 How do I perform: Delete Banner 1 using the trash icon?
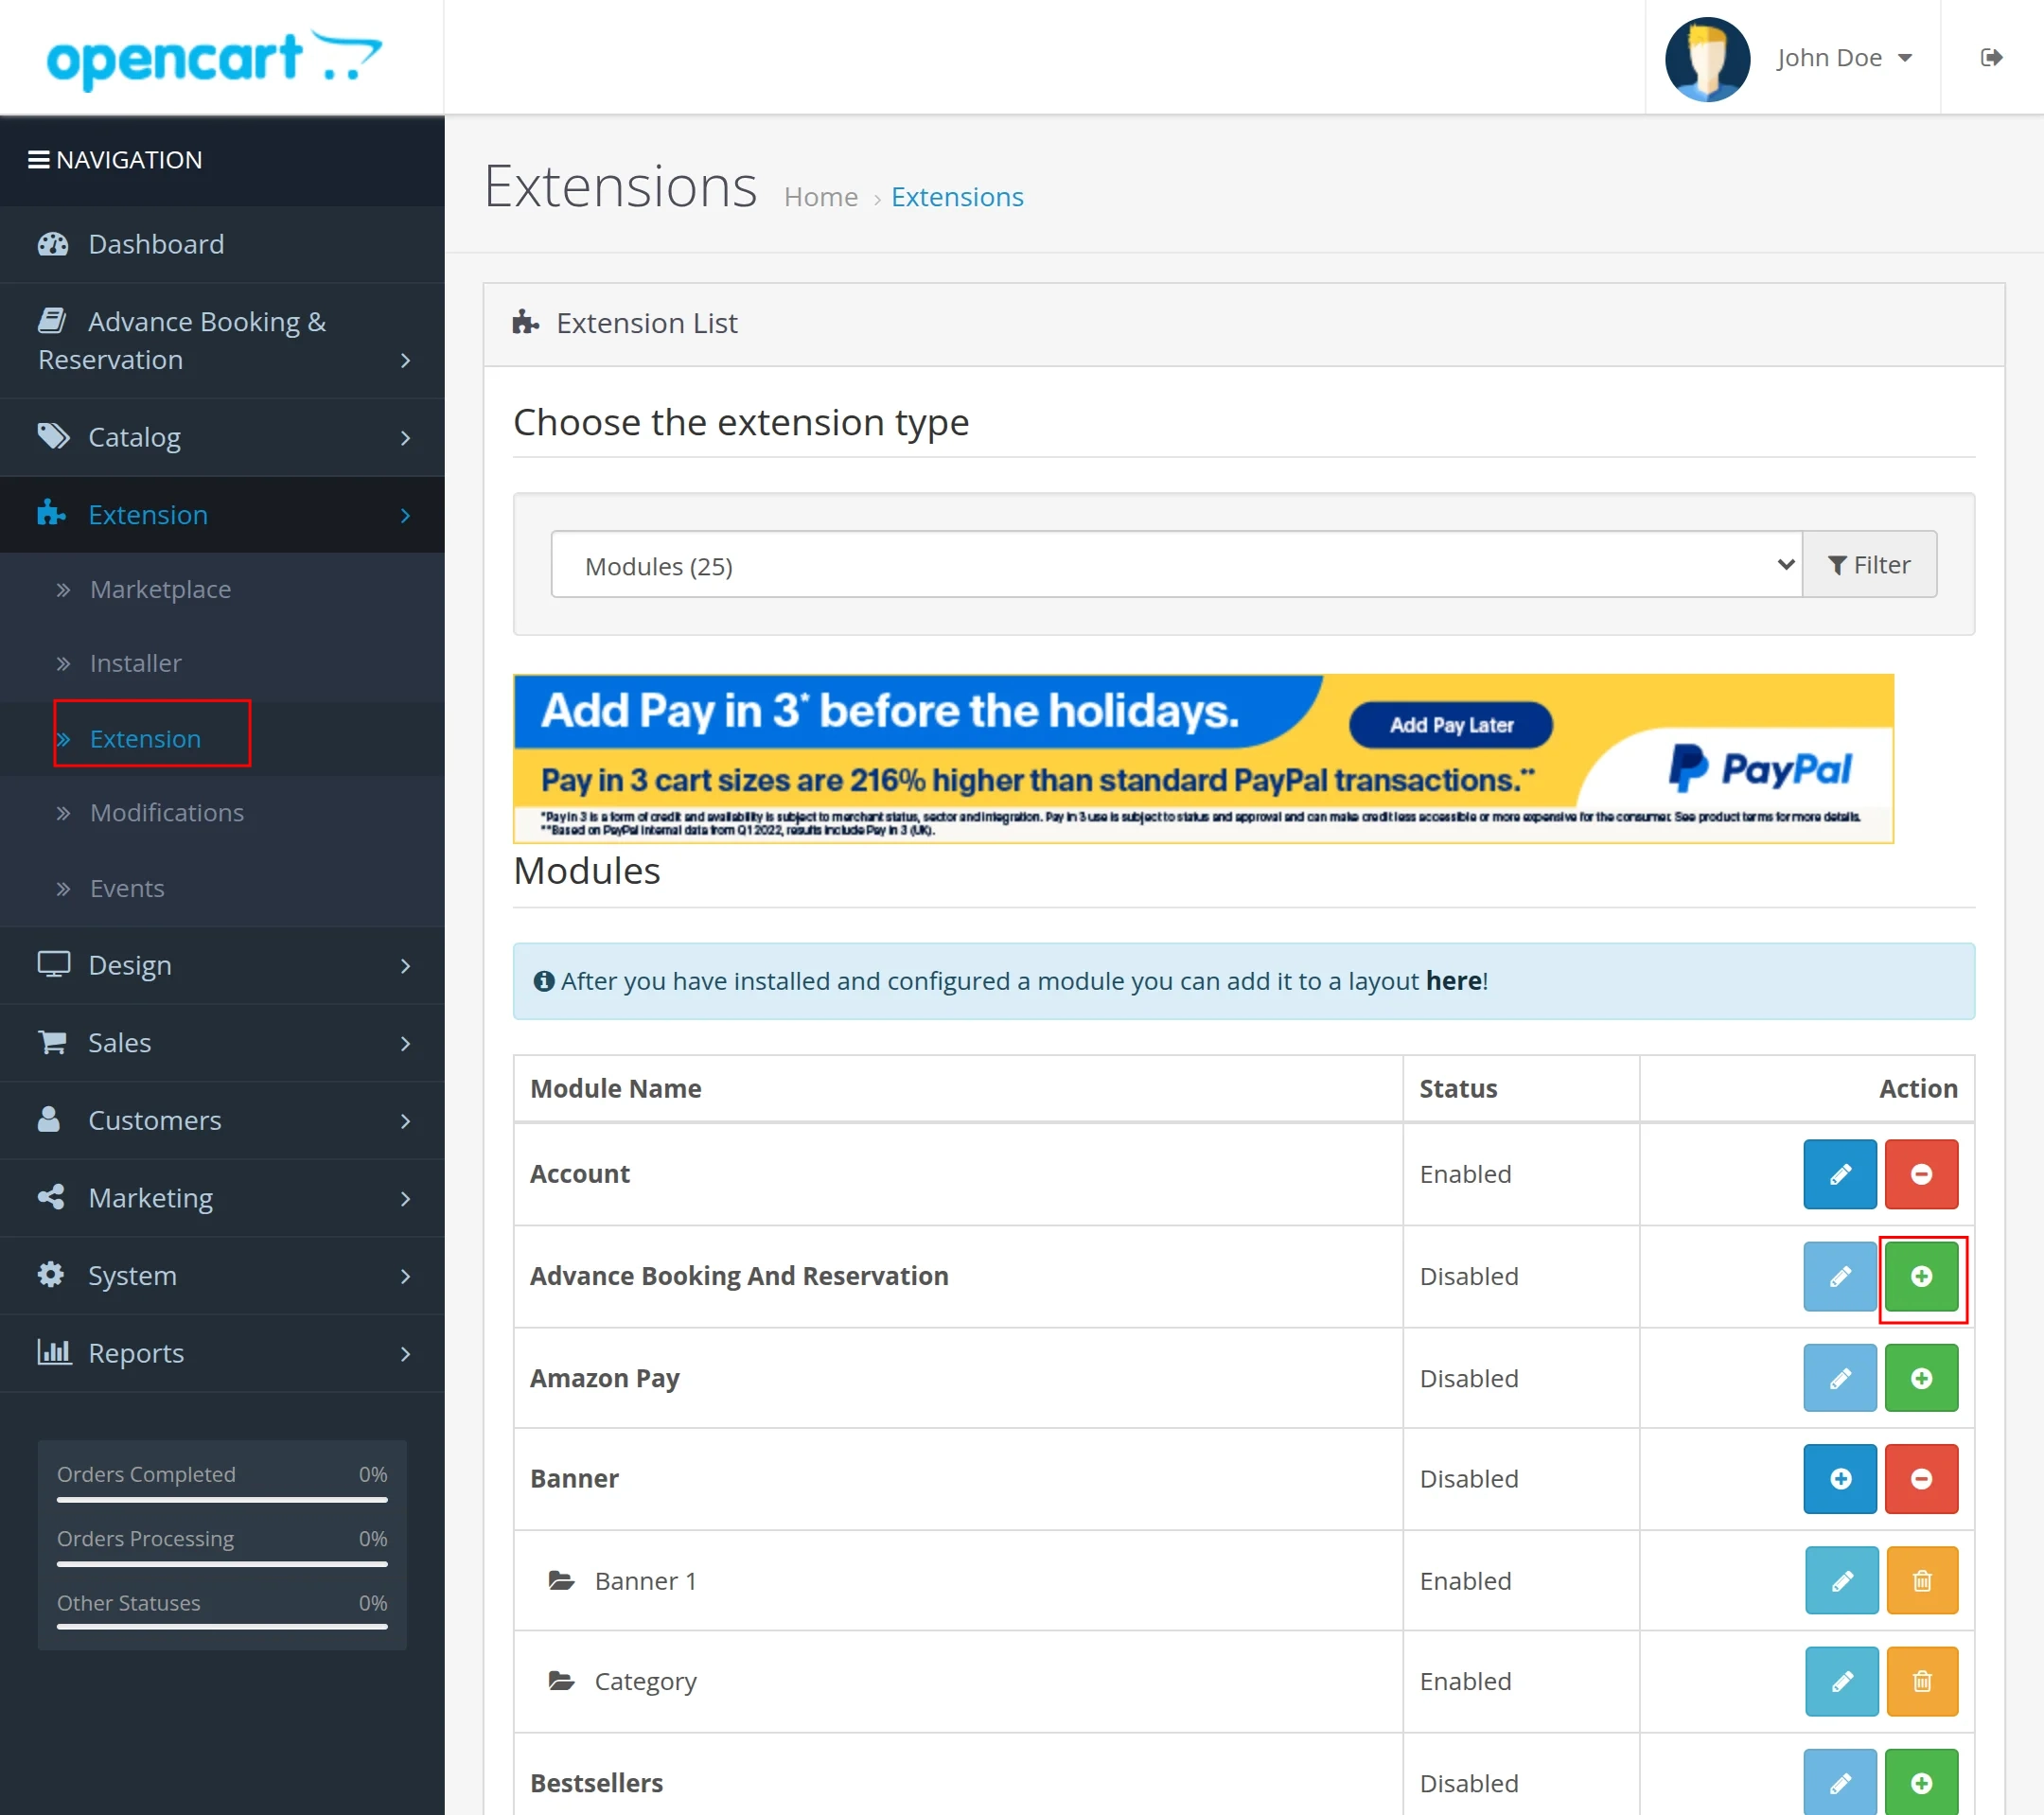(1921, 1580)
